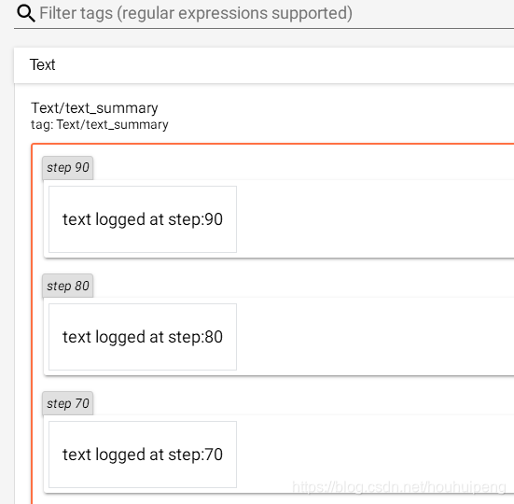Click the text logged at step:70 box
The image size is (514, 504).
point(143,455)
